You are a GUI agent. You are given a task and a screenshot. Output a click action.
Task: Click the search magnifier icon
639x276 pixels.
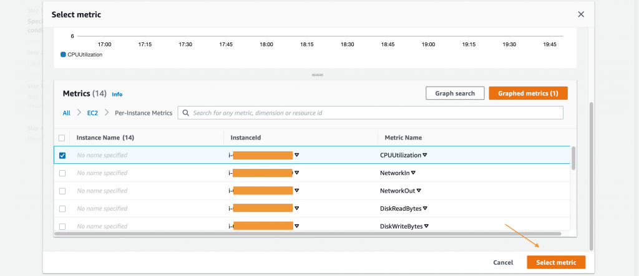click(x=186, y=113)
